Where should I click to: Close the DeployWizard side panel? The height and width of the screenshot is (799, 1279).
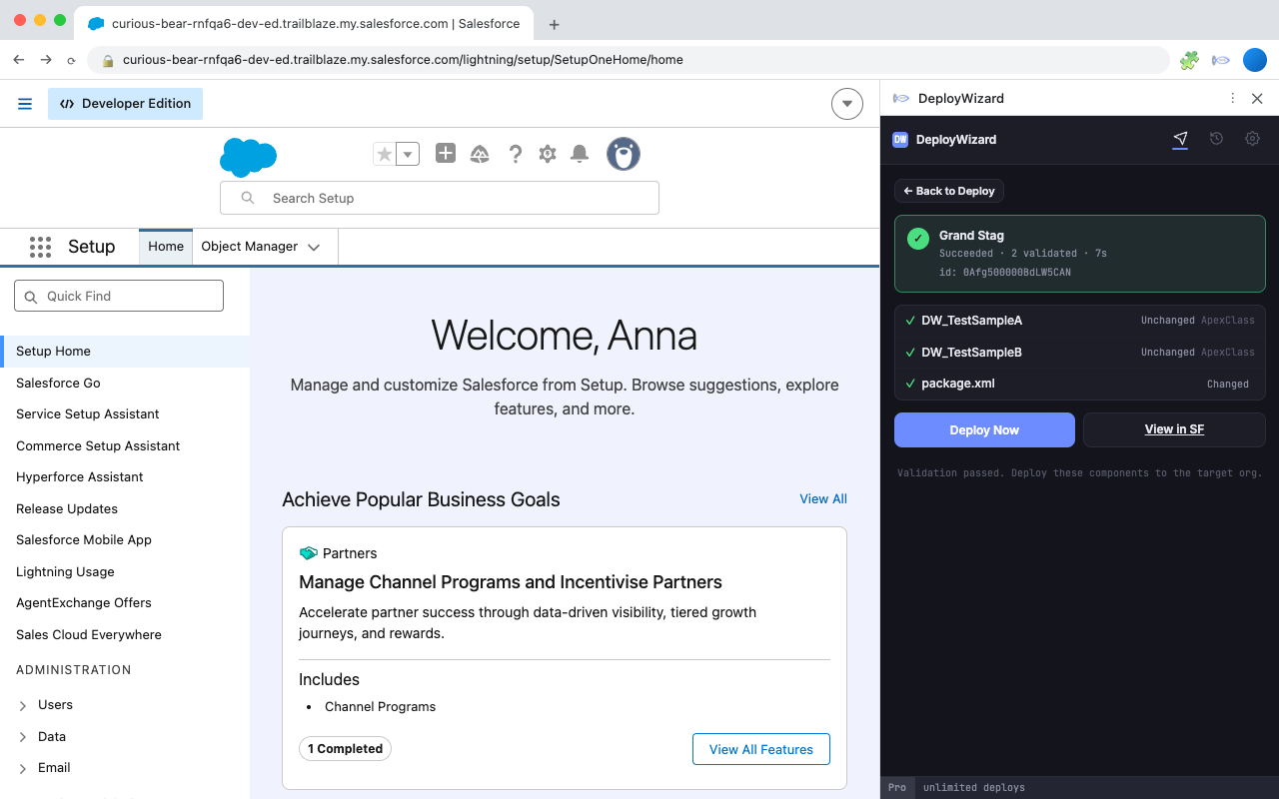click(1257, 98)
